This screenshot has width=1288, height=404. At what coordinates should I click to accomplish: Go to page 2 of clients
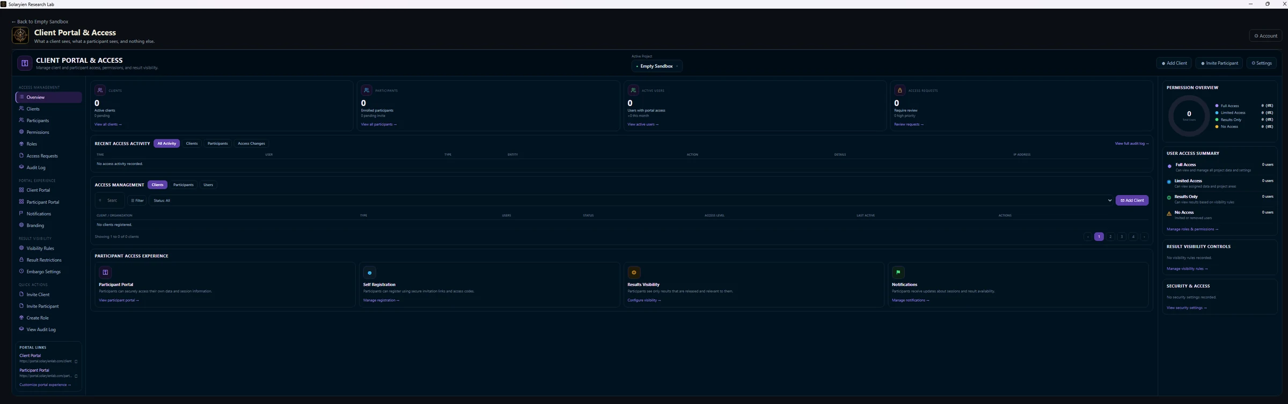pos(1110,237)
